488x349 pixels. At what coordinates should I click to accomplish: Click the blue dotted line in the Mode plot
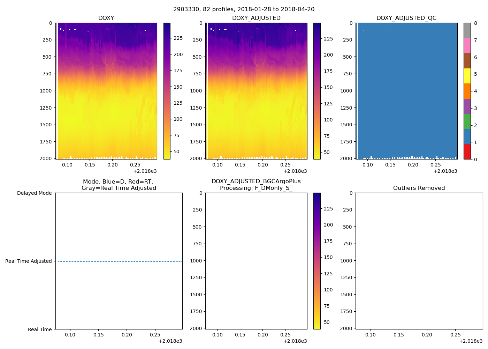[x=119, y=261]
